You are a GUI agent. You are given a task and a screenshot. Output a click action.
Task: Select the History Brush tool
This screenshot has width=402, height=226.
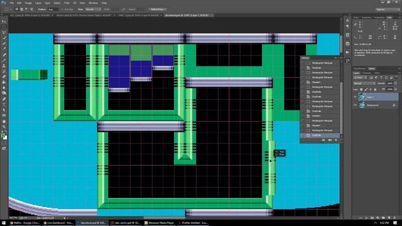(x=4, y=71)
